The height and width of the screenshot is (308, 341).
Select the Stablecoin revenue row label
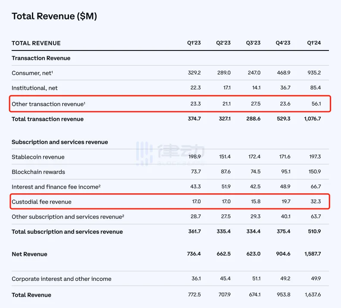(x=38, y=157)
